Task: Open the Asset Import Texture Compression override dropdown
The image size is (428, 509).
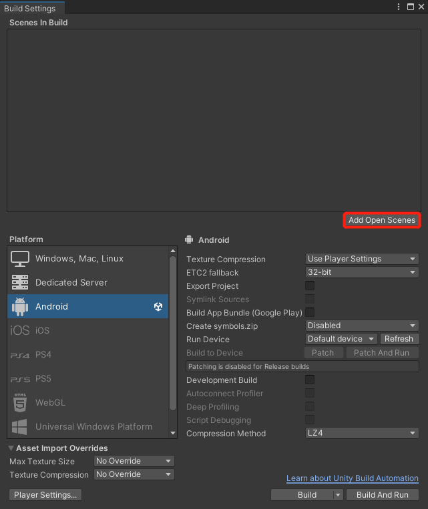Action: (134, 474)
